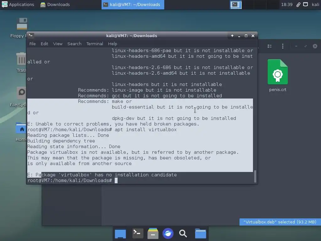321x241 pixels.
Task: Minimize the terminal window
Action: [x=239, y=36]
